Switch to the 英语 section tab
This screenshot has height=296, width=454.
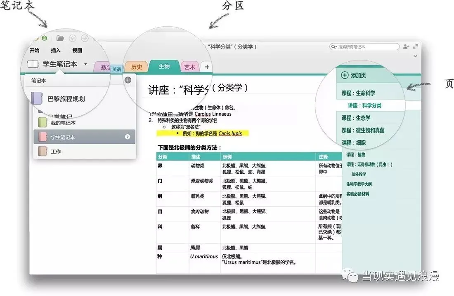pyautogui.click(x=117, y=69)
